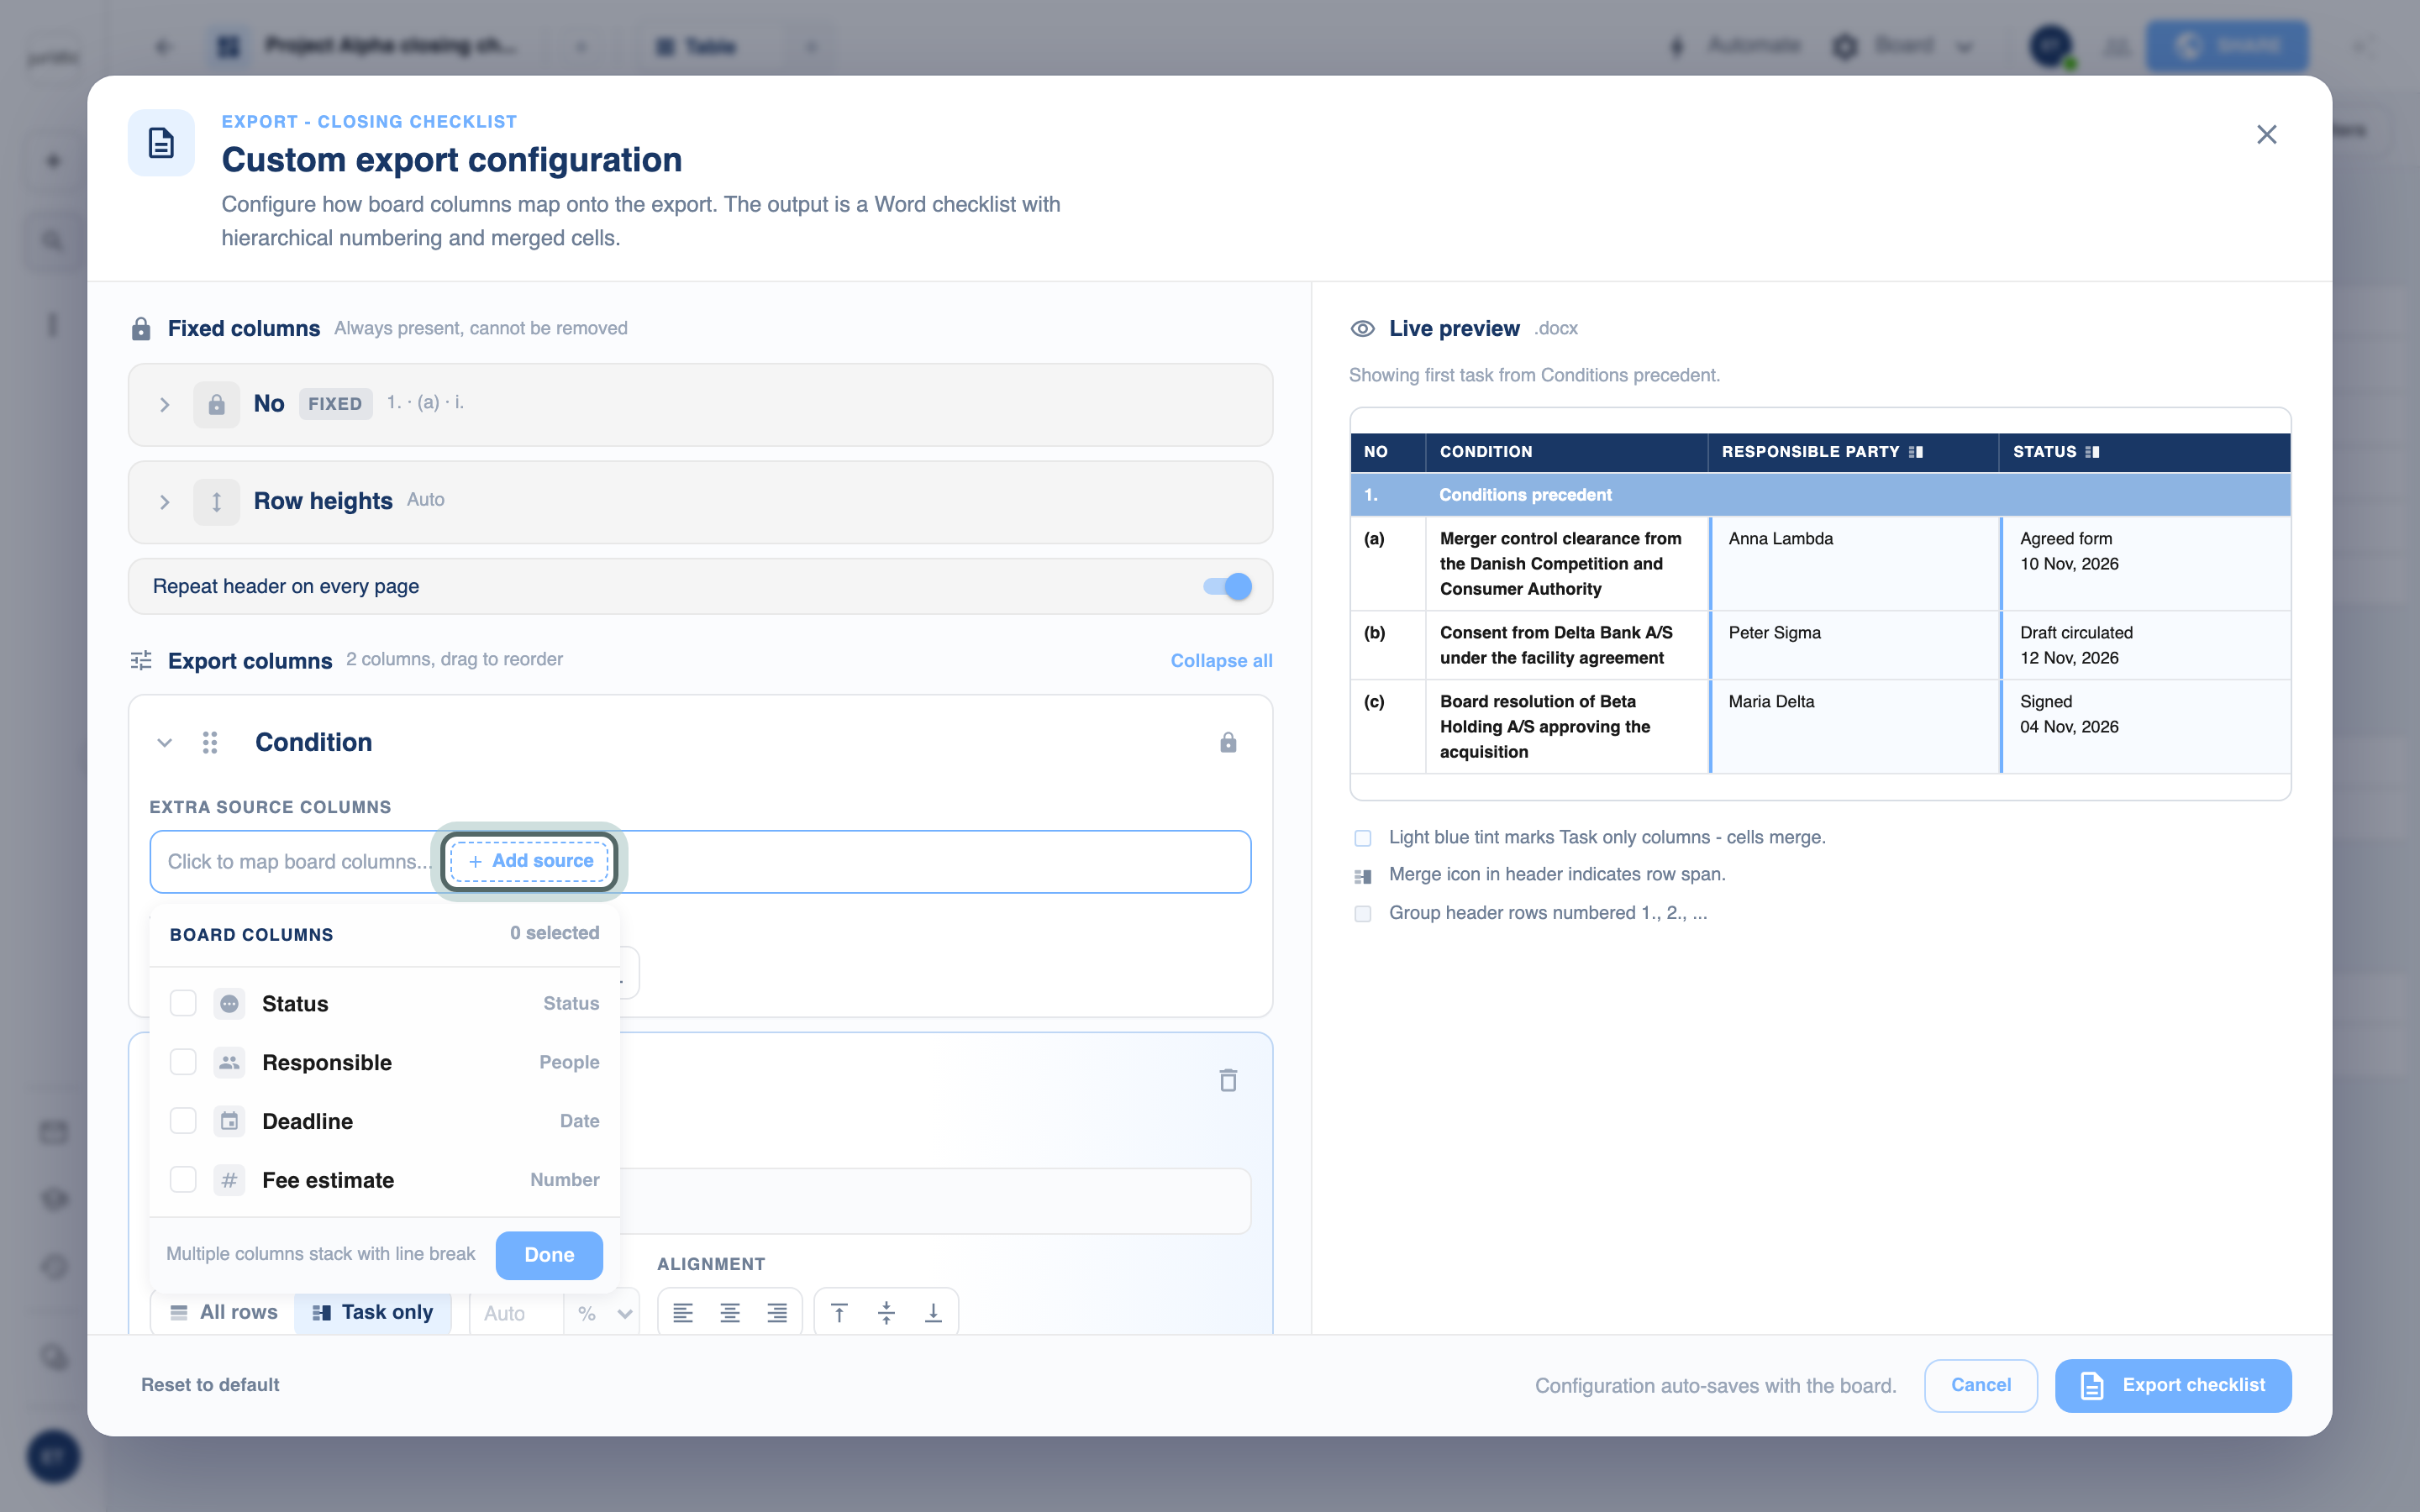Click the Condition drag handle icon
The image size is (2420, 1512).
coord(210,742)
